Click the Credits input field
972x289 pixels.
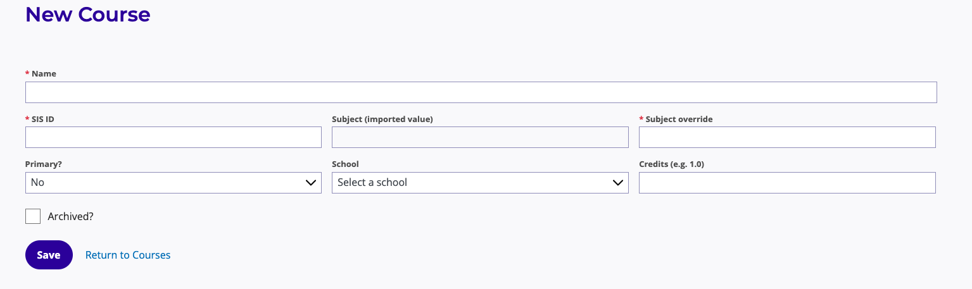tap(787, 183)
